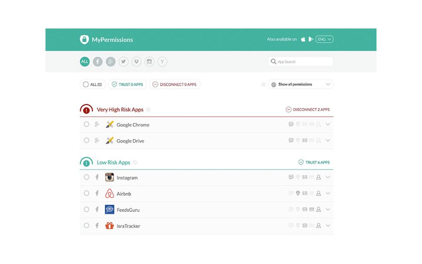Click TRUST 6 APPS for Low Risk apps
This screenshot has height=264, width=422.
pos(314,161)
